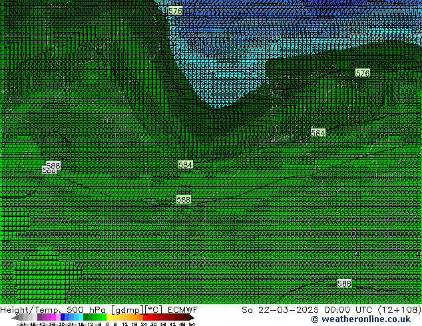This screenshot has width=422, height=326.
Task: Click the '-54' legend value
Action: [21, 325]
